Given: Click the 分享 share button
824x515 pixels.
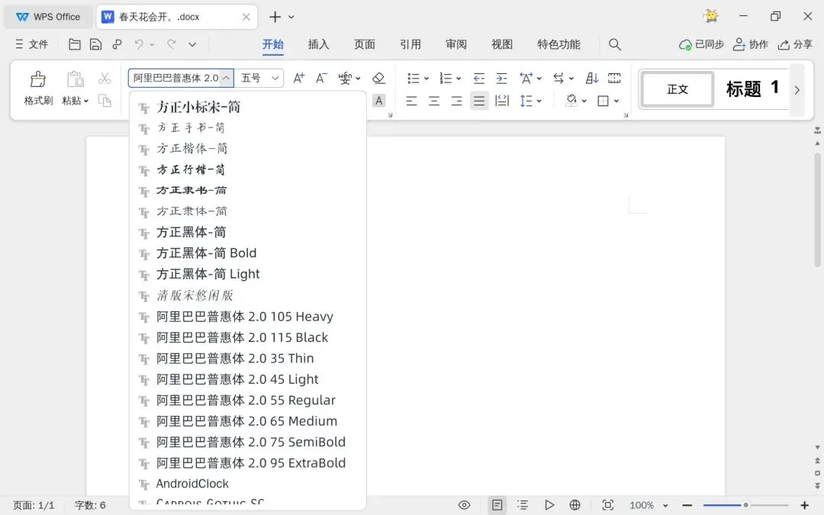Looking at the screenshot, I should pos(795,45).
